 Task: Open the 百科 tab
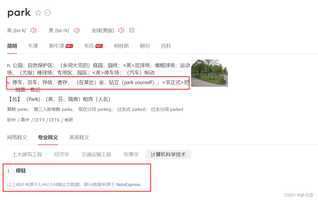[x=166, y=46]
